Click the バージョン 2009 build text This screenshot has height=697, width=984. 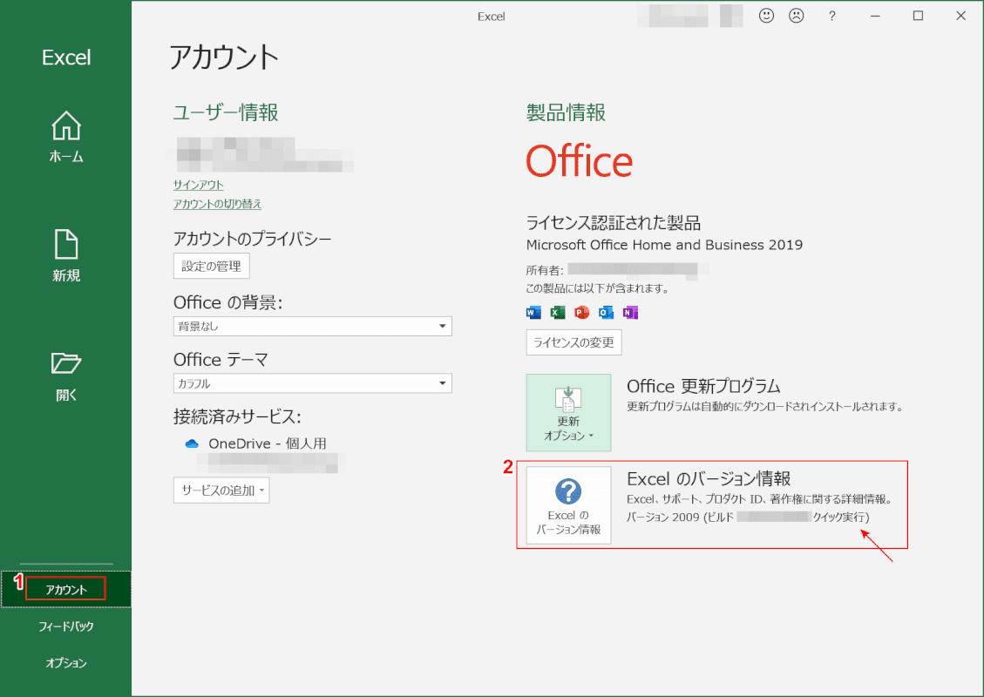coord(748,517)
